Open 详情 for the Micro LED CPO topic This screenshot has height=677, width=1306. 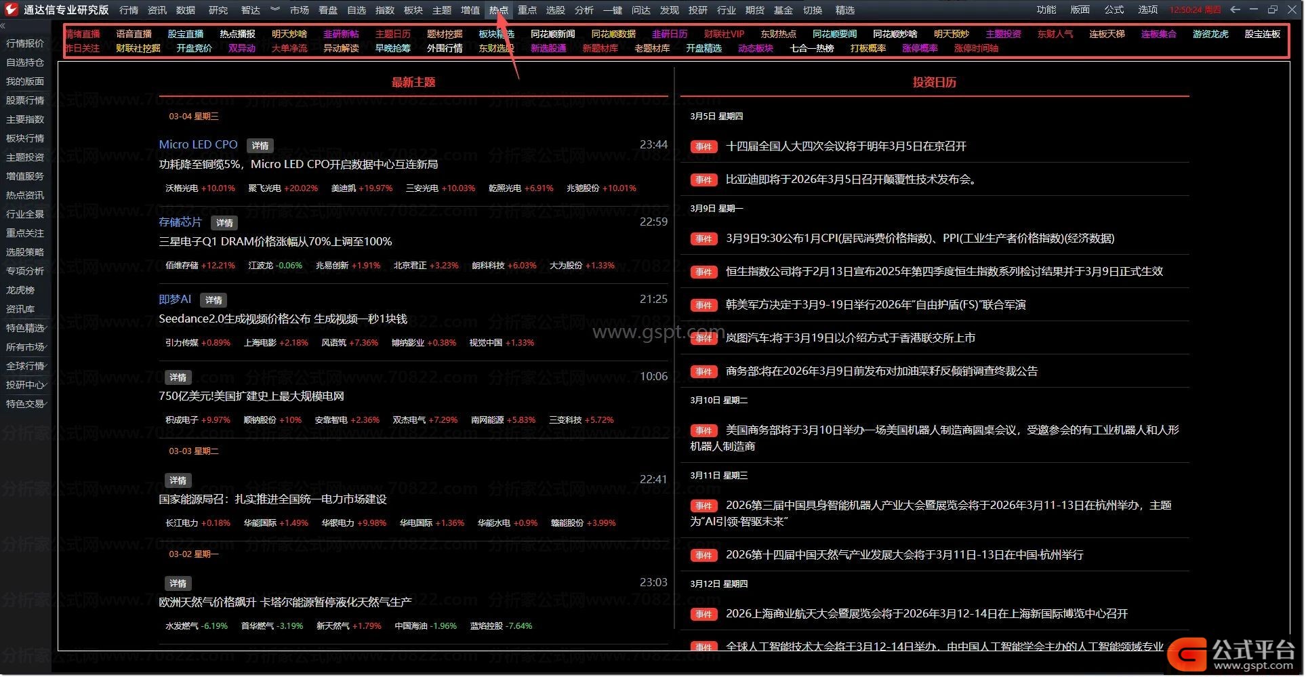[260, 146]
